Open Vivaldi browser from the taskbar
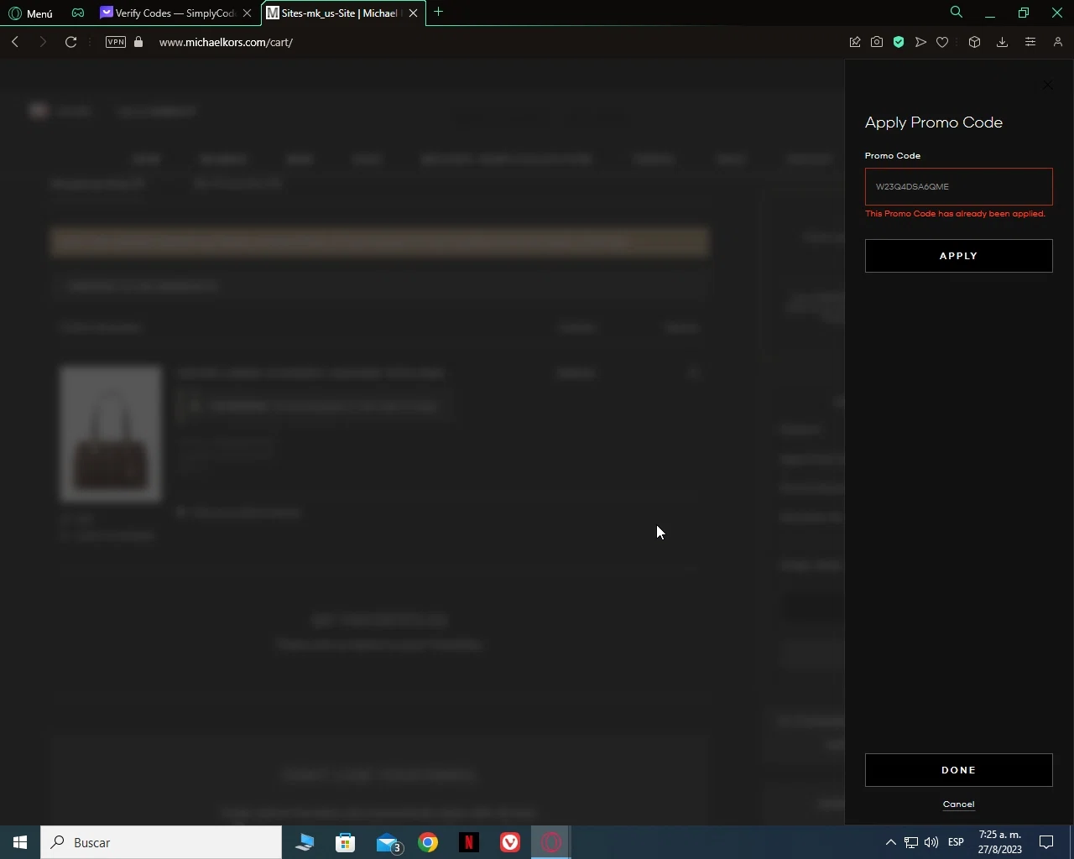1074x859 pixels. [510, 842]
